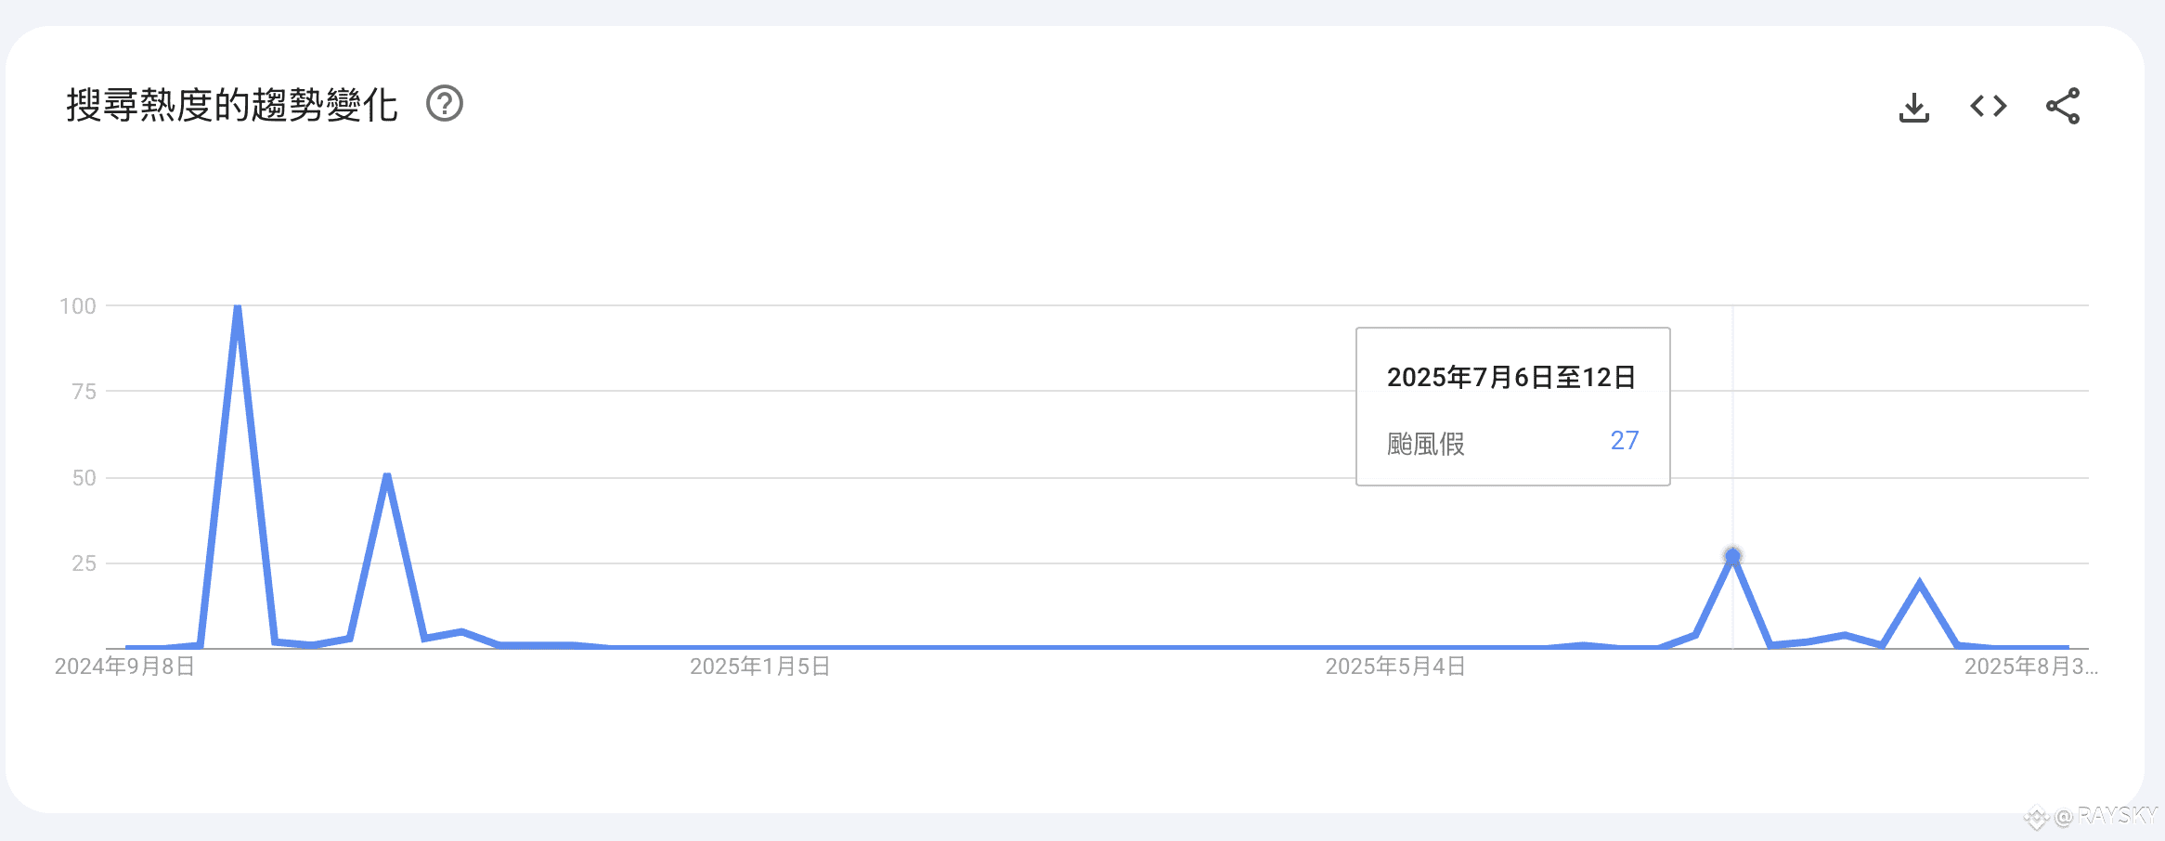Click the 25 value on the y-axis
2165x841 pixels.
[x=84, y=563]
